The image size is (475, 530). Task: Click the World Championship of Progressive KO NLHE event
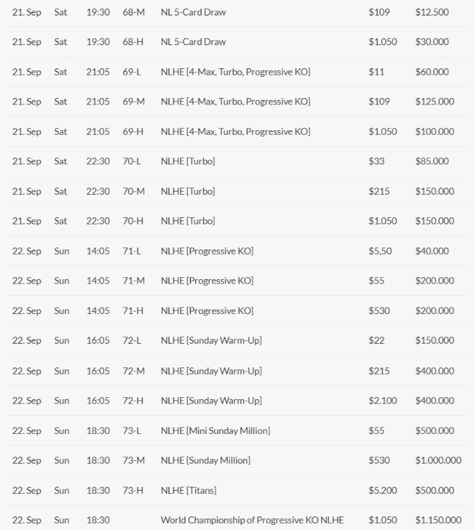(x=252, y=520)
